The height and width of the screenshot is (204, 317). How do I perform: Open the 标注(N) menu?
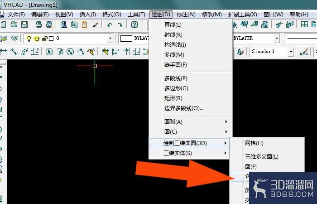tap(186, 15)
